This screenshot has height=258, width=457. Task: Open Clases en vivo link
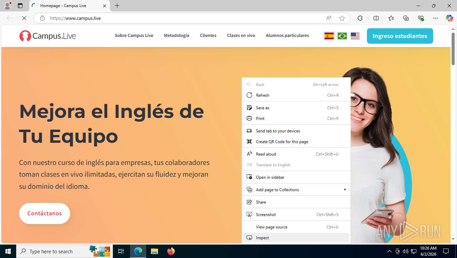(241, 35)
